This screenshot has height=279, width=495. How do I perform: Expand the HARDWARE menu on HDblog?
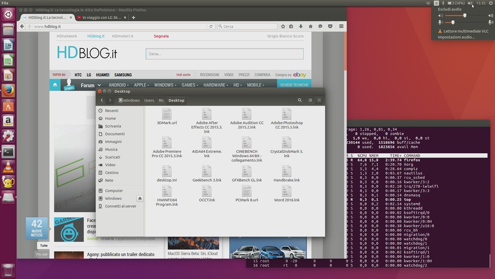(x=216, y=85)
